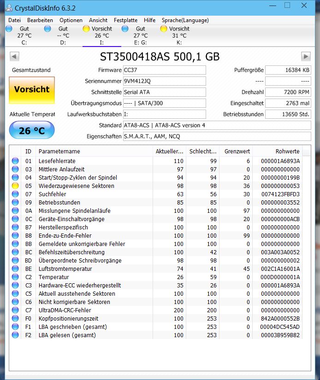Image resolution: width=320 pixels, height=380 pixels.
Task: Click status icon for Hardware-ECC wiederhergestellt
Action: (15, 285)
